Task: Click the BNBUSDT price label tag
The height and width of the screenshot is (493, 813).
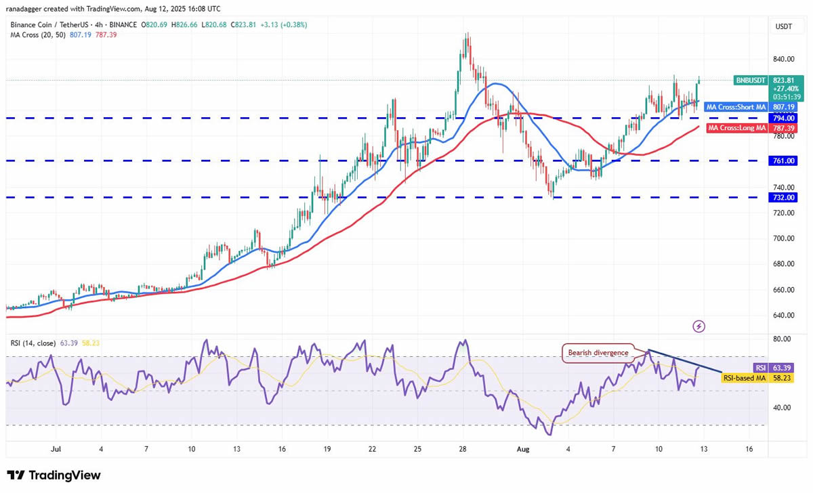Action: 751,80
